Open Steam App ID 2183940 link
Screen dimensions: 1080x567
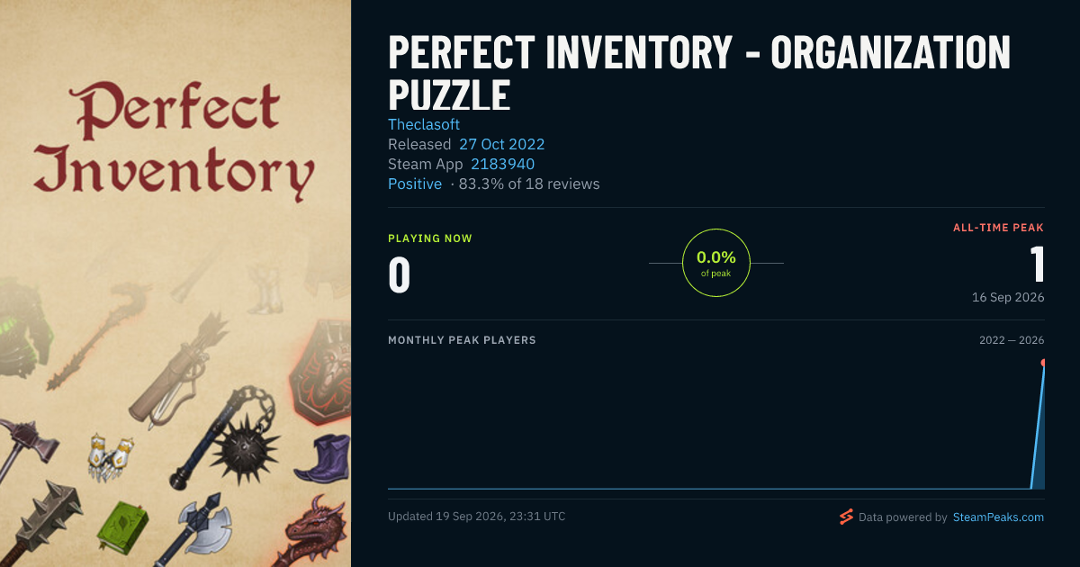(x=503, y=164)
